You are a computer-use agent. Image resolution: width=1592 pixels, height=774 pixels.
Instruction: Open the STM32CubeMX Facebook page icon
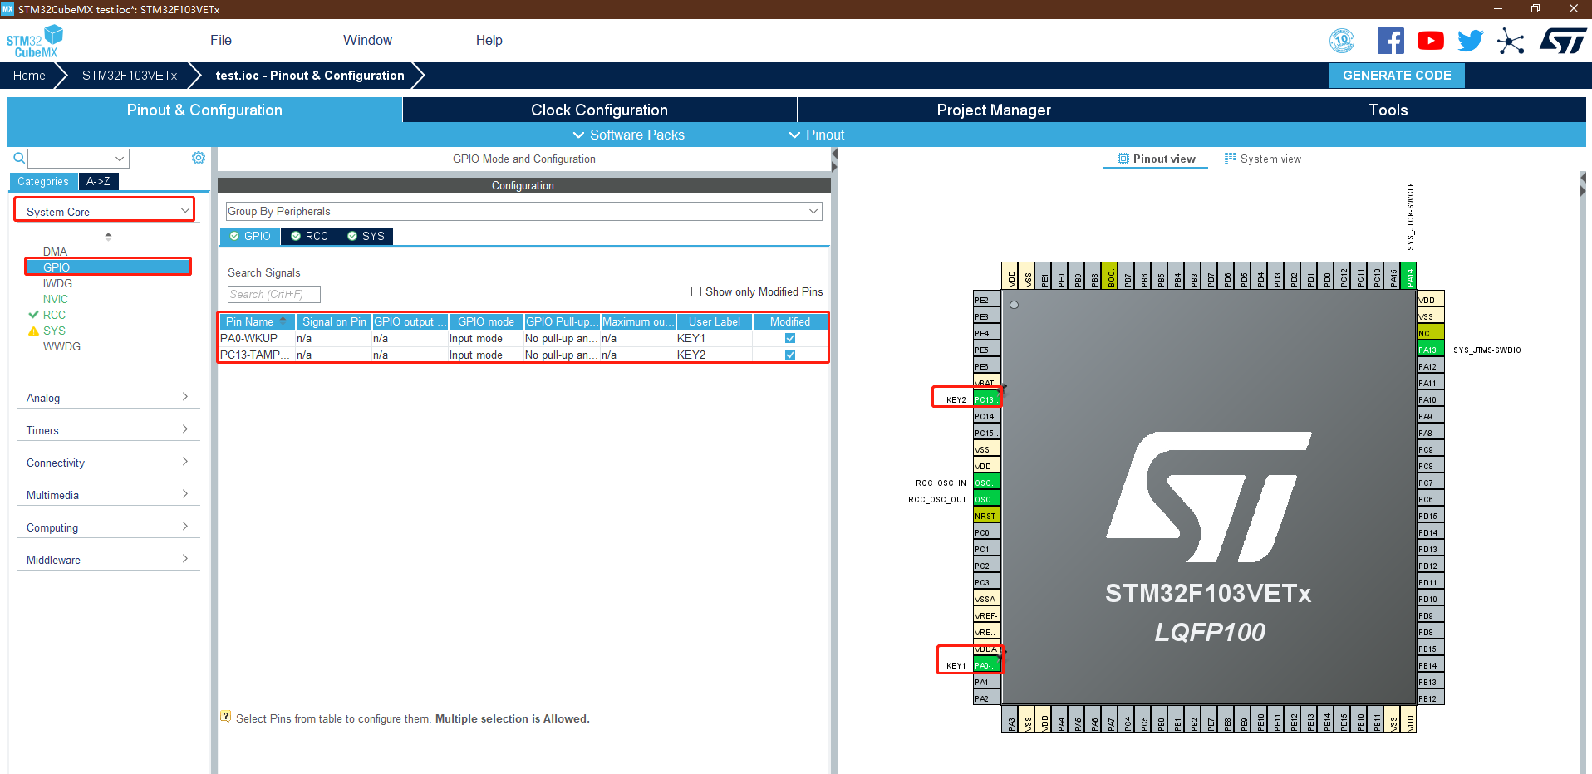click(x=1390, y=40)
